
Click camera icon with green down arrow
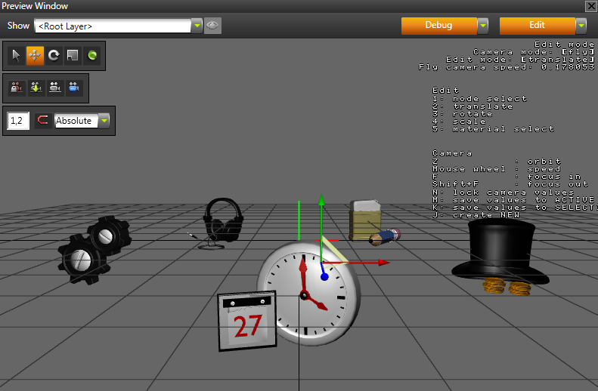[36, 88]
